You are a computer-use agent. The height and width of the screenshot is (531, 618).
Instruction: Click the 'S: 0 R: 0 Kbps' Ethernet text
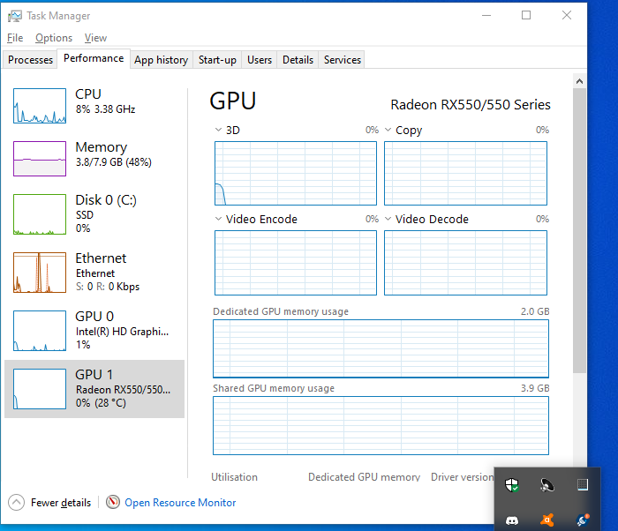click(x=108, y=287)
